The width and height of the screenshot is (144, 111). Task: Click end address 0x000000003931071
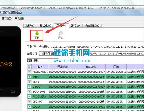point(91,107)
